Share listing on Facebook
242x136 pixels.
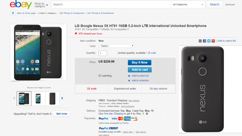pos(205,41)
